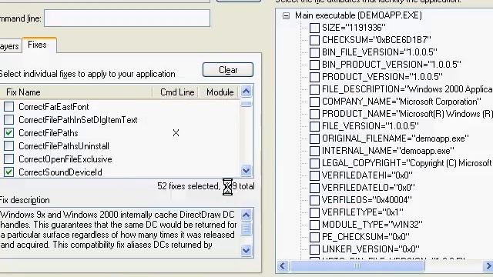Select the PRODUCT_NAME attribute checkbox
The image size is (493, 277).
pos(314,114)
